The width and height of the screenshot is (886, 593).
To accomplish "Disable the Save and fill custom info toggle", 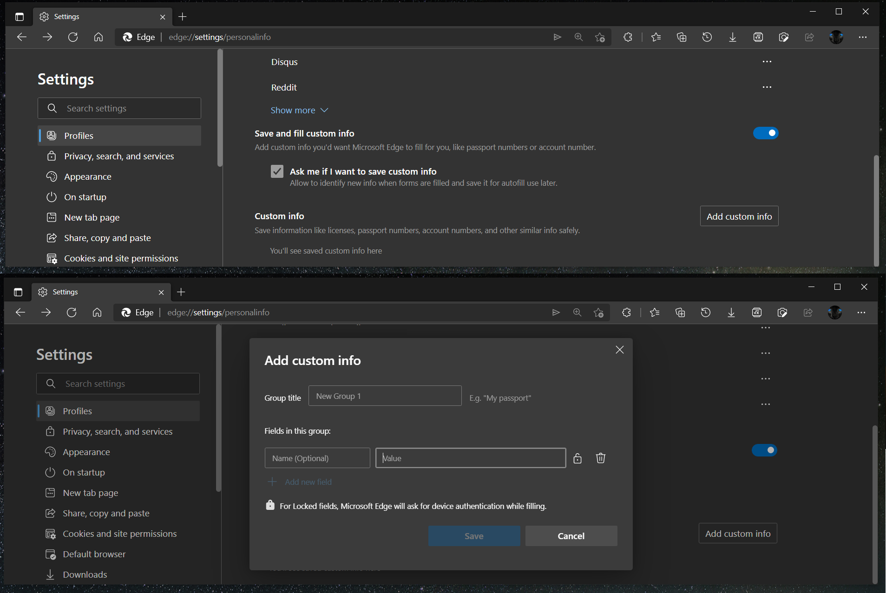I will pyautogui.click(x=765, y=133).
